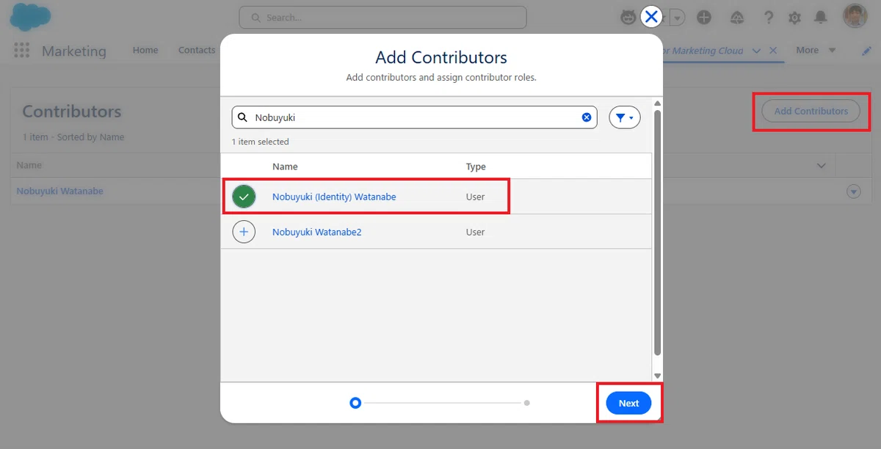Viewport: 881px width, 449px height.
Task: Open Nobuyuki (Identity) Watanabe link
Action: click(334, 197)
